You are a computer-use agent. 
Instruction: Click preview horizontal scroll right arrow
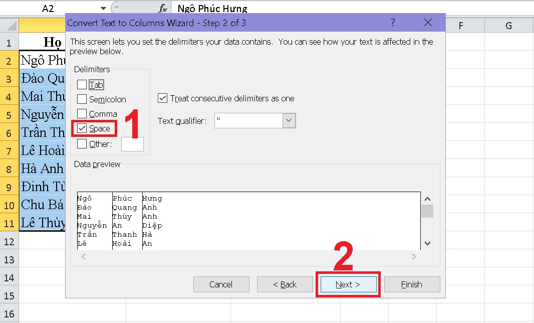tap(414, 256)
